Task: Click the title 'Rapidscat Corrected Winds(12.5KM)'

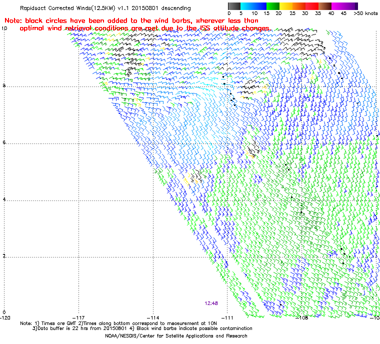Action: [67, 8]
